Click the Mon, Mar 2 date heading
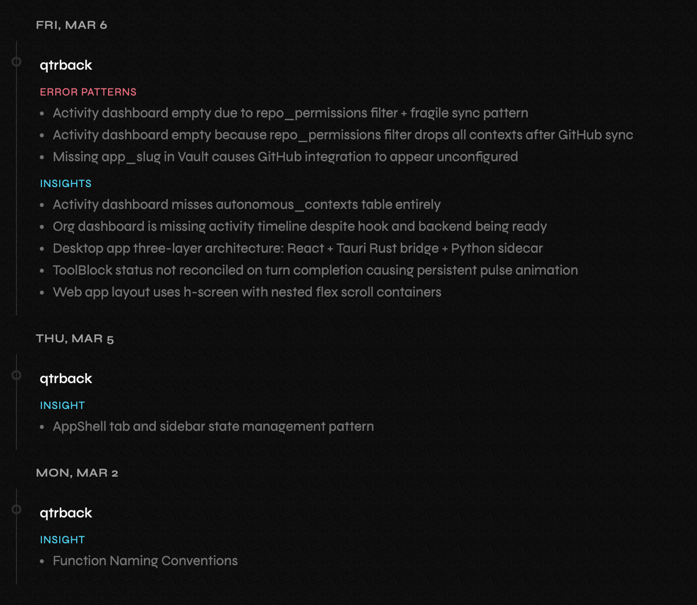The width and height of the screenshot is (697, 605). (77, 473)
